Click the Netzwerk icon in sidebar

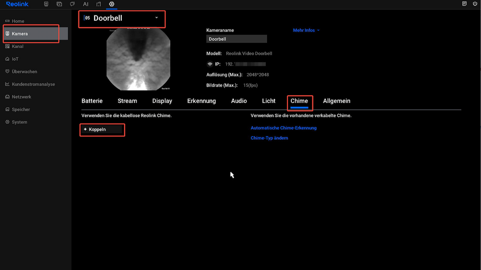(x=7, y=97)
